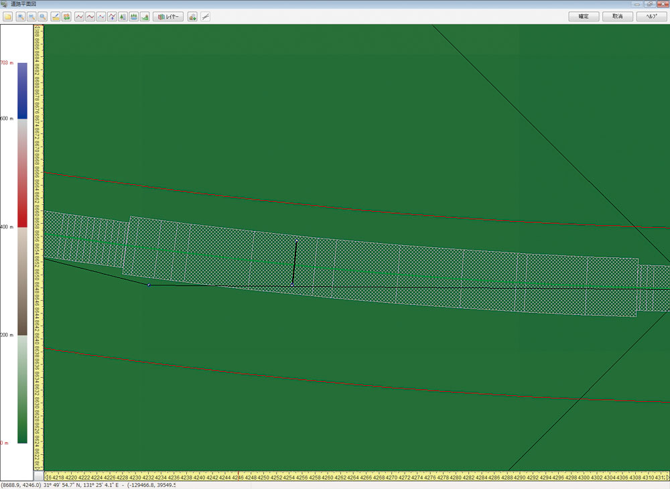Click the crossing lines cut tool icon
This screenshot has width=670, height=489.
tap(206, 17)
